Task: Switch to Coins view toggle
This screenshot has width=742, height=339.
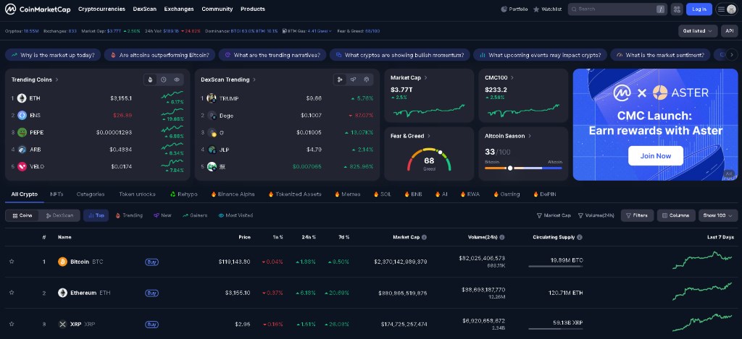Action: (22, 215)
